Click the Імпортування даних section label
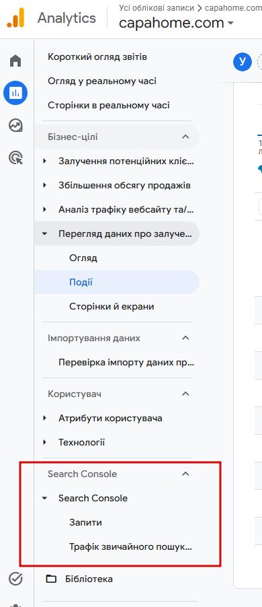This screenshot has height=607, width=262. [94, 338]
